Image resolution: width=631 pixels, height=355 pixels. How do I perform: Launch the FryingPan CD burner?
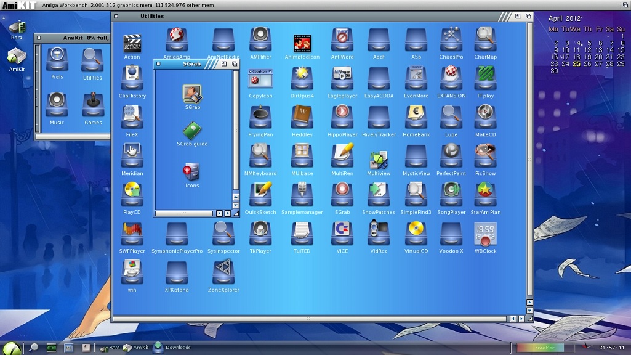pyautogui.click(x=260, y=117)
